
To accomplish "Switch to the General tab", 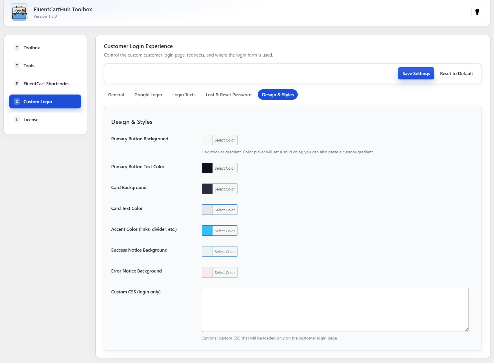I will pos(116,95).
